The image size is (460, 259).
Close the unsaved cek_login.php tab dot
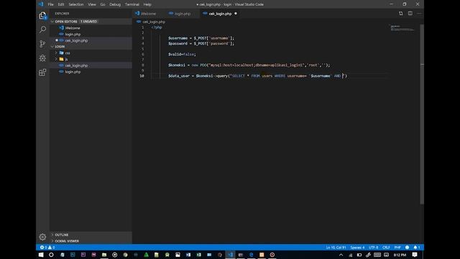236,14
